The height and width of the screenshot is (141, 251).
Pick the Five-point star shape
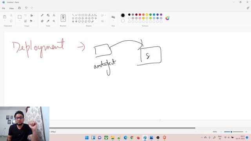(x=73, y=22)
